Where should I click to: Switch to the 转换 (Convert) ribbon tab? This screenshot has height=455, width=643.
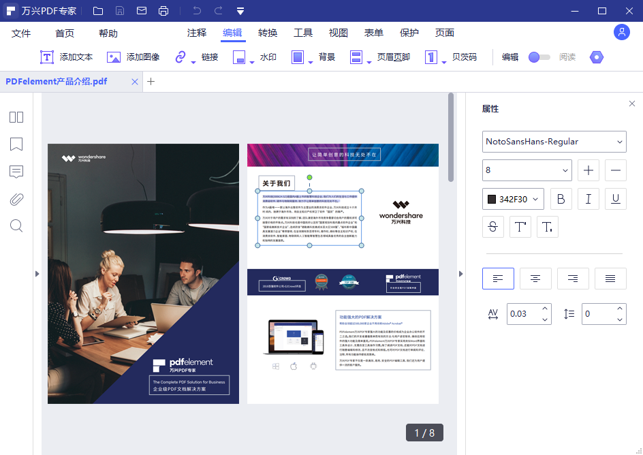[x=266, y=32]
